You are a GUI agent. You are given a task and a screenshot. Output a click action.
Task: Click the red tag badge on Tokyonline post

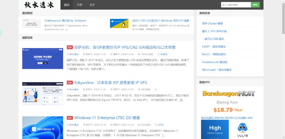(x=70, y=83)
